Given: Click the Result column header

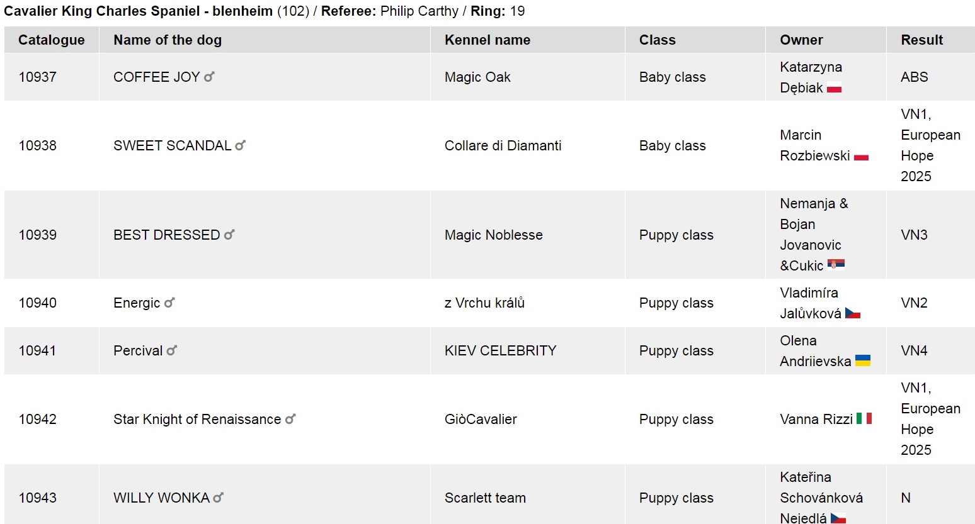Looking at the screenshot, I should [921, 40].
